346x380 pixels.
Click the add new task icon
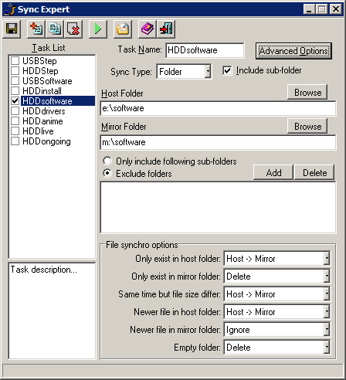tap(36, 29)
